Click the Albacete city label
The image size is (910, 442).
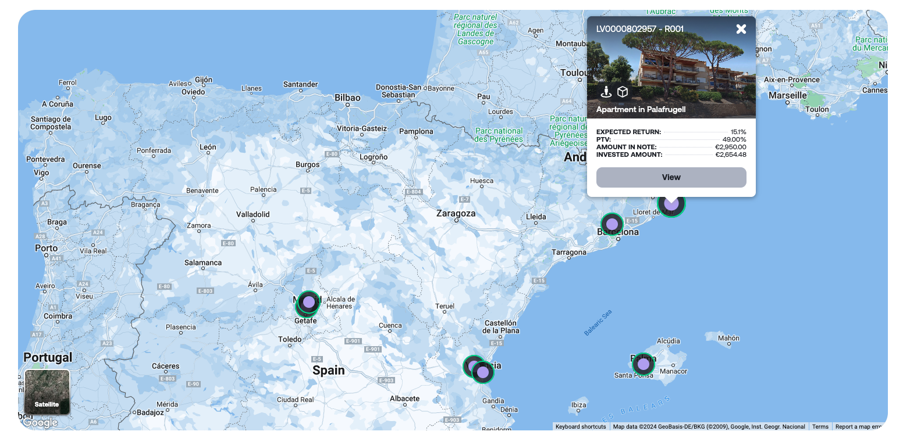tap(404, 398)
